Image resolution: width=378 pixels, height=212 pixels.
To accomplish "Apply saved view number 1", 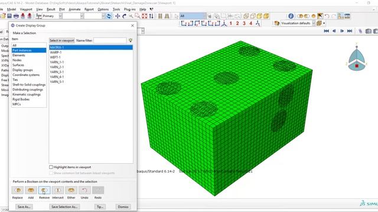I will [x=231, y=24].
